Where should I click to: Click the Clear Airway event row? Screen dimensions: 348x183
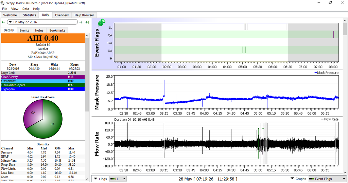coord(43,77)
